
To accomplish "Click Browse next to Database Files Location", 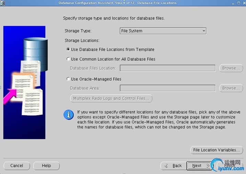I will [x=231, y=68].
